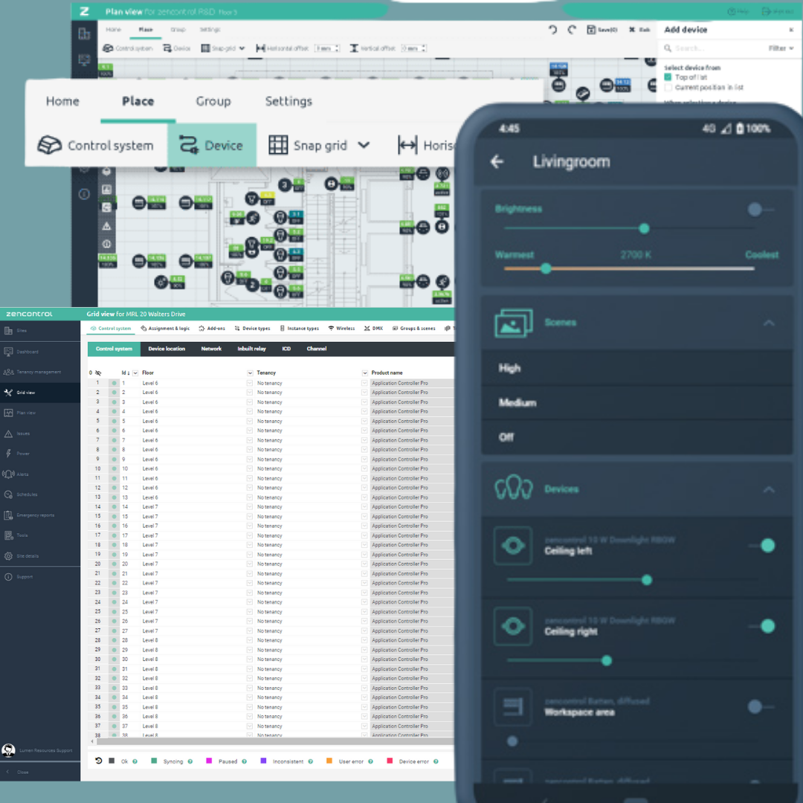
Task: Close the Add device panel
Action: tap(791, 30)
